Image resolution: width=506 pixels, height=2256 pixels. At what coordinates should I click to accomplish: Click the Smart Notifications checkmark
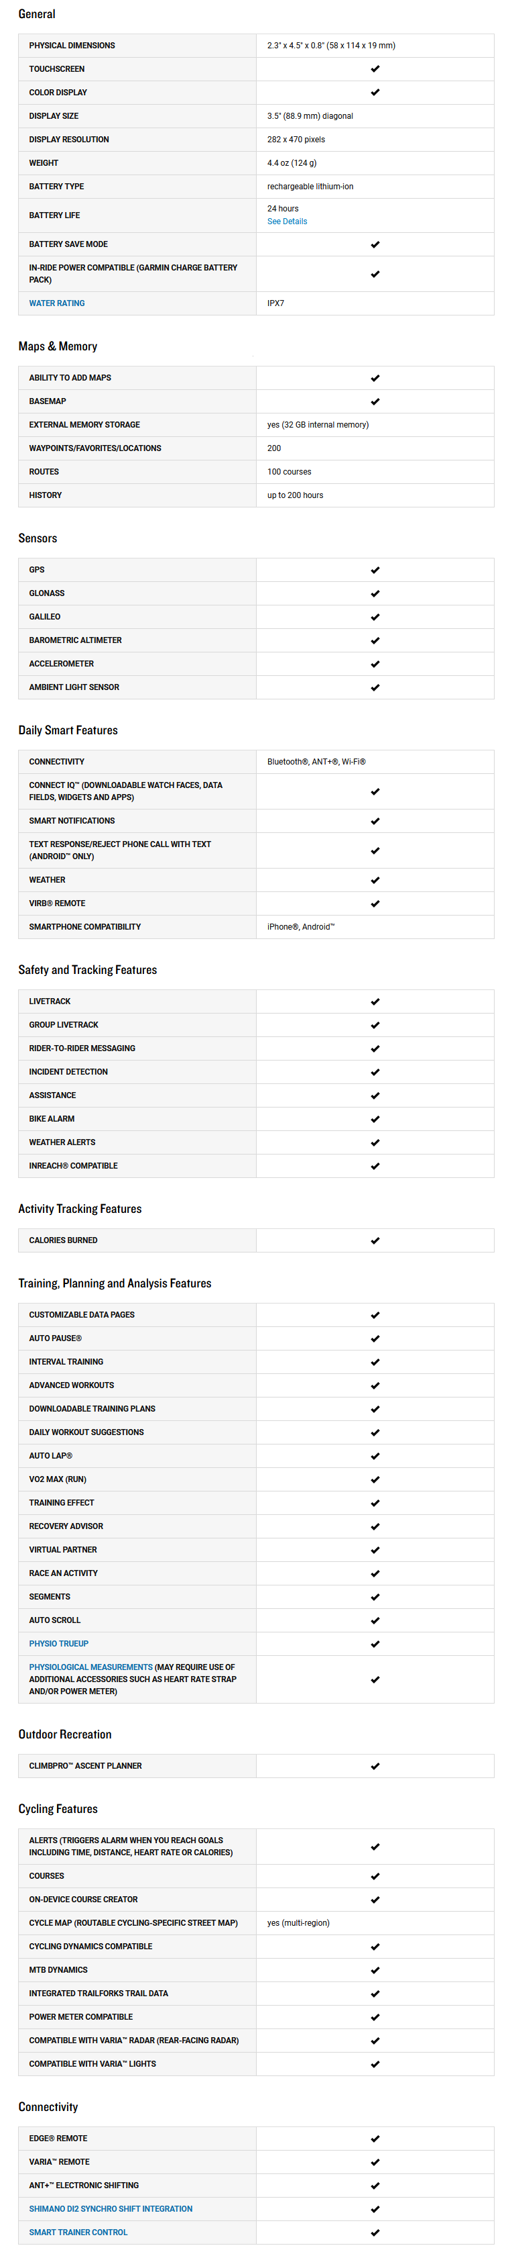pyautogui.click(x=375, y=821)
